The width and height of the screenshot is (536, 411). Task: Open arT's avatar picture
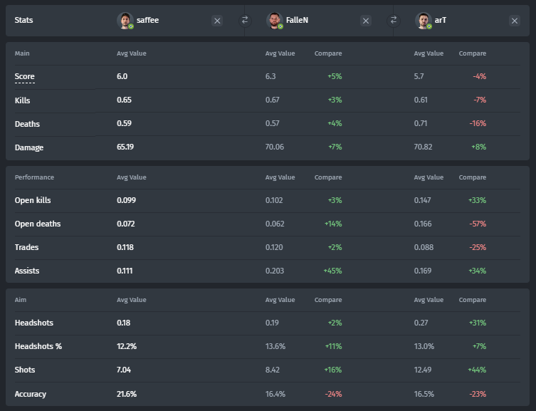tap(424, 21)
